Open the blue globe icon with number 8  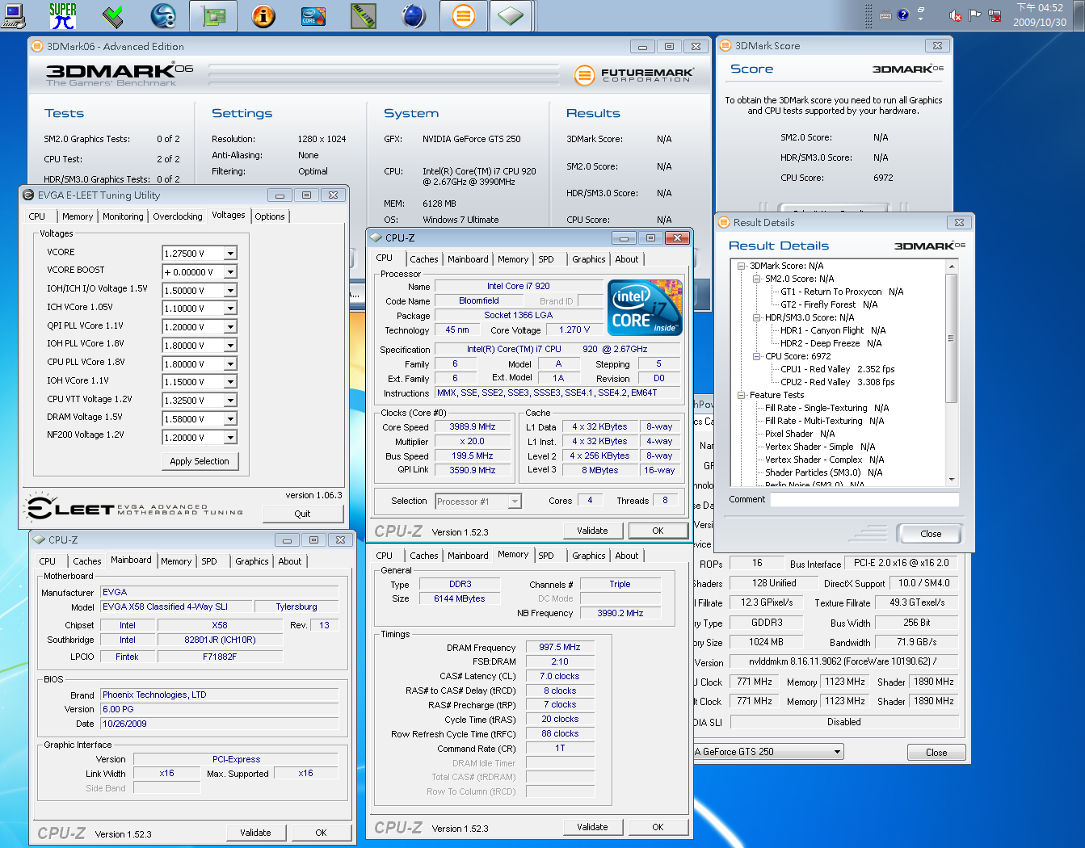point(163,15)
